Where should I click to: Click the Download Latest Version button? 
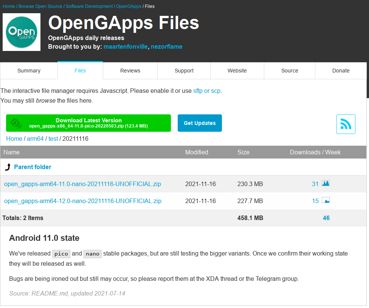click(88, 123)
